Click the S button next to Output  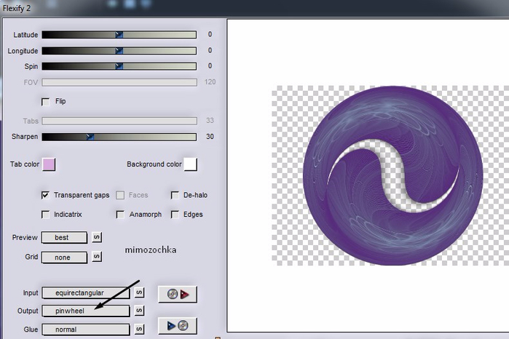point(139,311)
